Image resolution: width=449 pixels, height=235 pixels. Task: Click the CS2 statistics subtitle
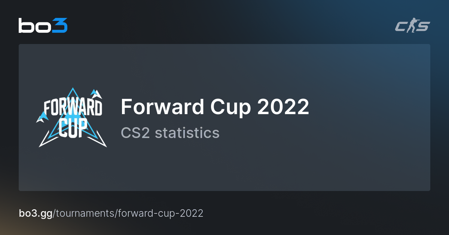pos(170,133)
